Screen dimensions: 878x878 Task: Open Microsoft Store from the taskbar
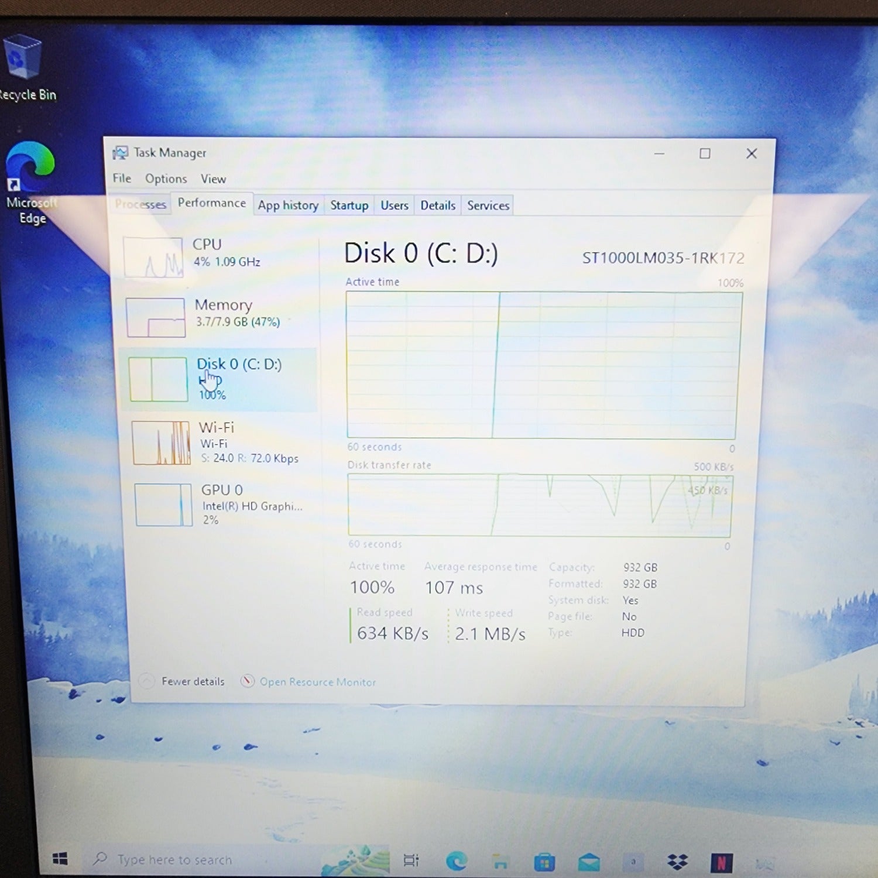[x=544, y=862]
